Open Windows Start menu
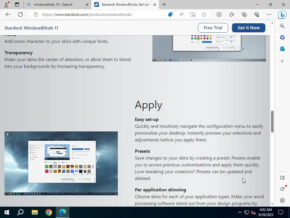The height and width of the screenshot is (218, 290). pos(7,212)
